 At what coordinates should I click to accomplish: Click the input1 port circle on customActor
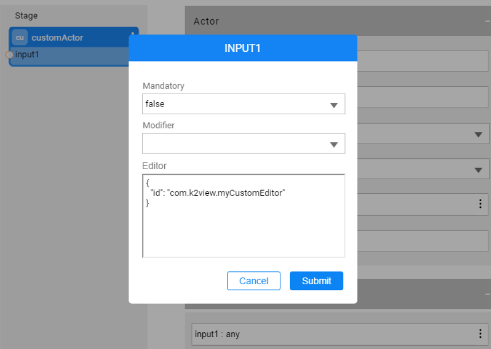[x=10, y=54]
